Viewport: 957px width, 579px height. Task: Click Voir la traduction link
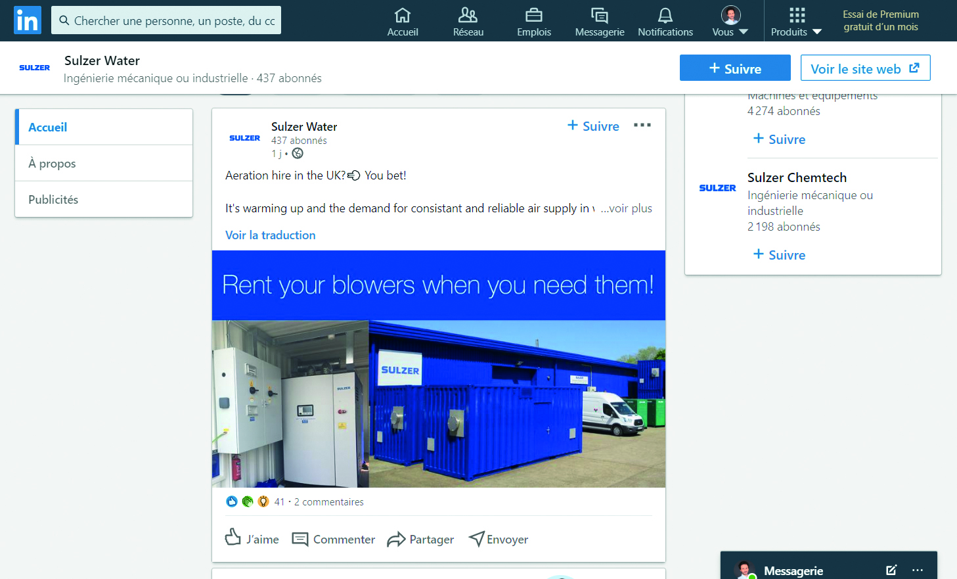click(271, 235)
